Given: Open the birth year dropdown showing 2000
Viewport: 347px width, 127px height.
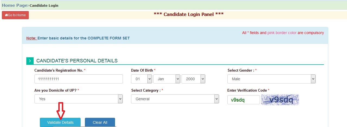Looking at the screenshot, I should pos(193,79).
